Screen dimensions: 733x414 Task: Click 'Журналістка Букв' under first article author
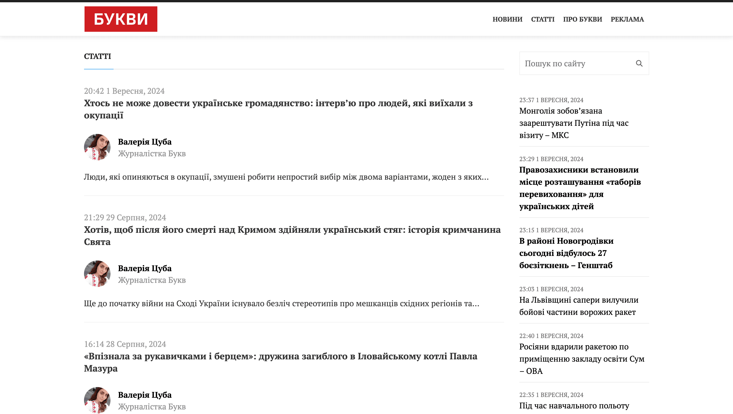point(152,154)
